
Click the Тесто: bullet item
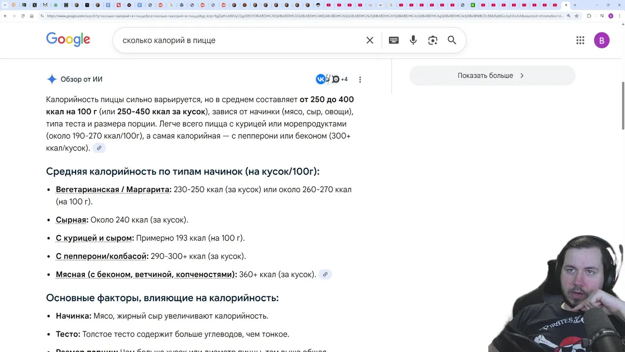tap(172, 334)
